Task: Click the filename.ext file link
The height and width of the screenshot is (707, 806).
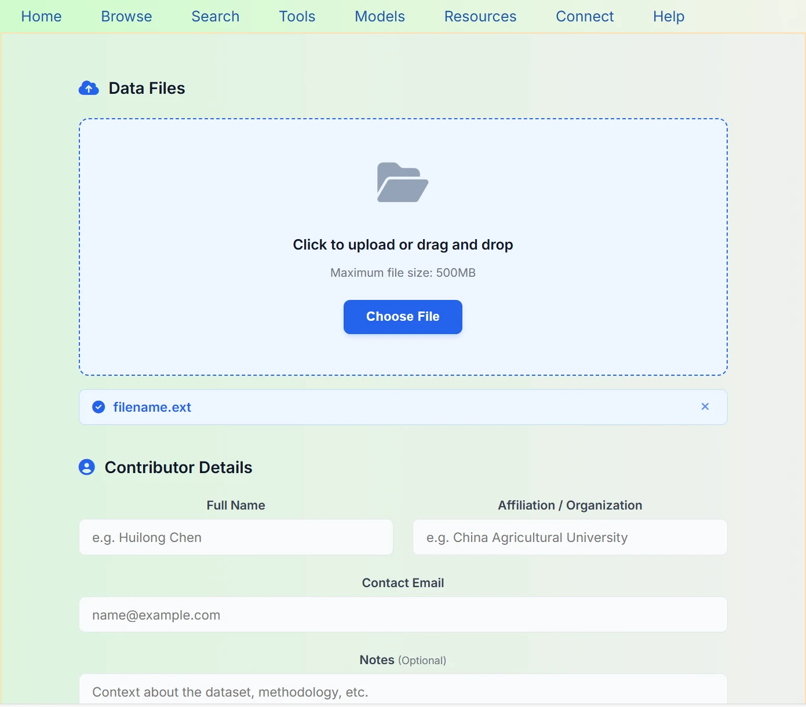Action: point(152,407)
